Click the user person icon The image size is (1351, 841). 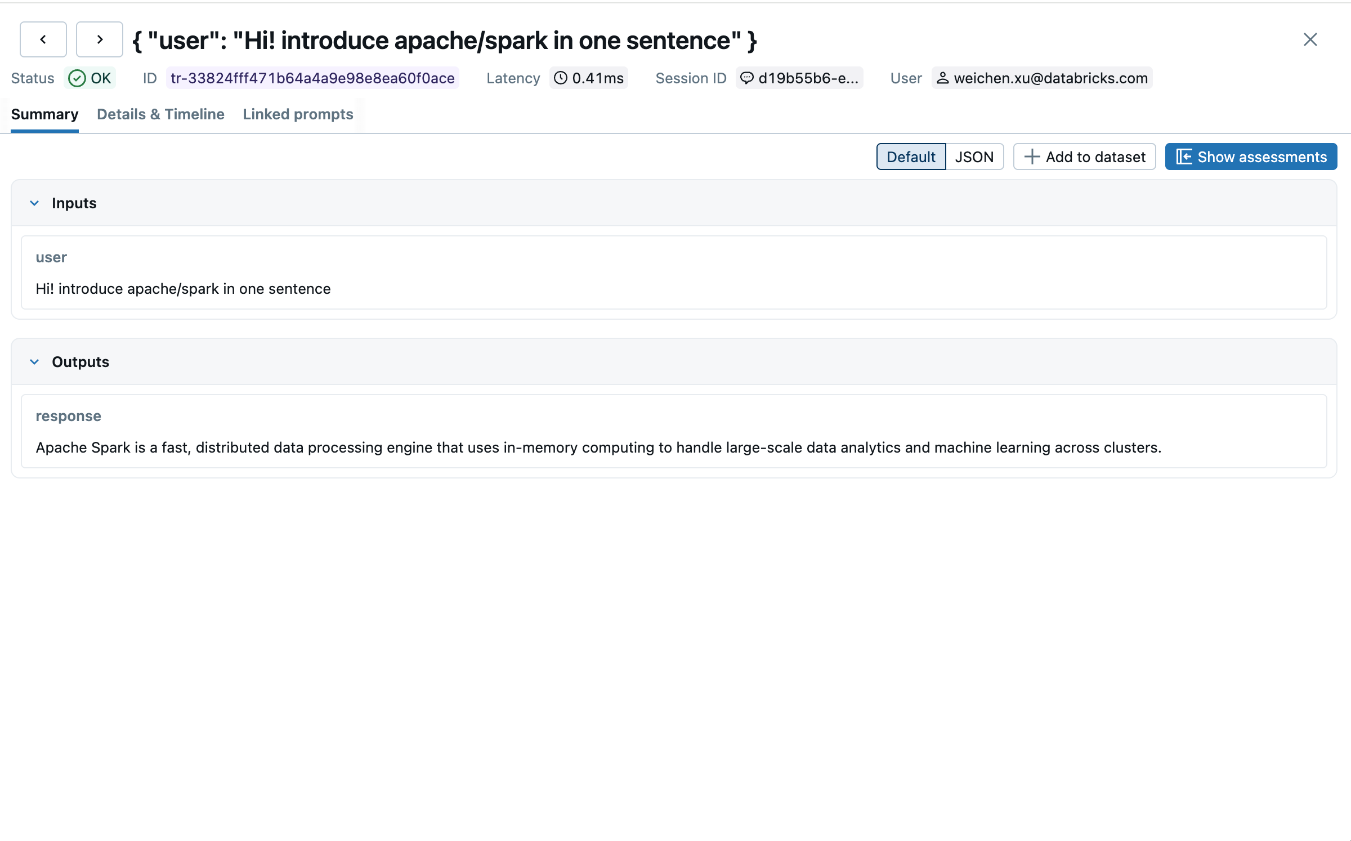[943, 78]
